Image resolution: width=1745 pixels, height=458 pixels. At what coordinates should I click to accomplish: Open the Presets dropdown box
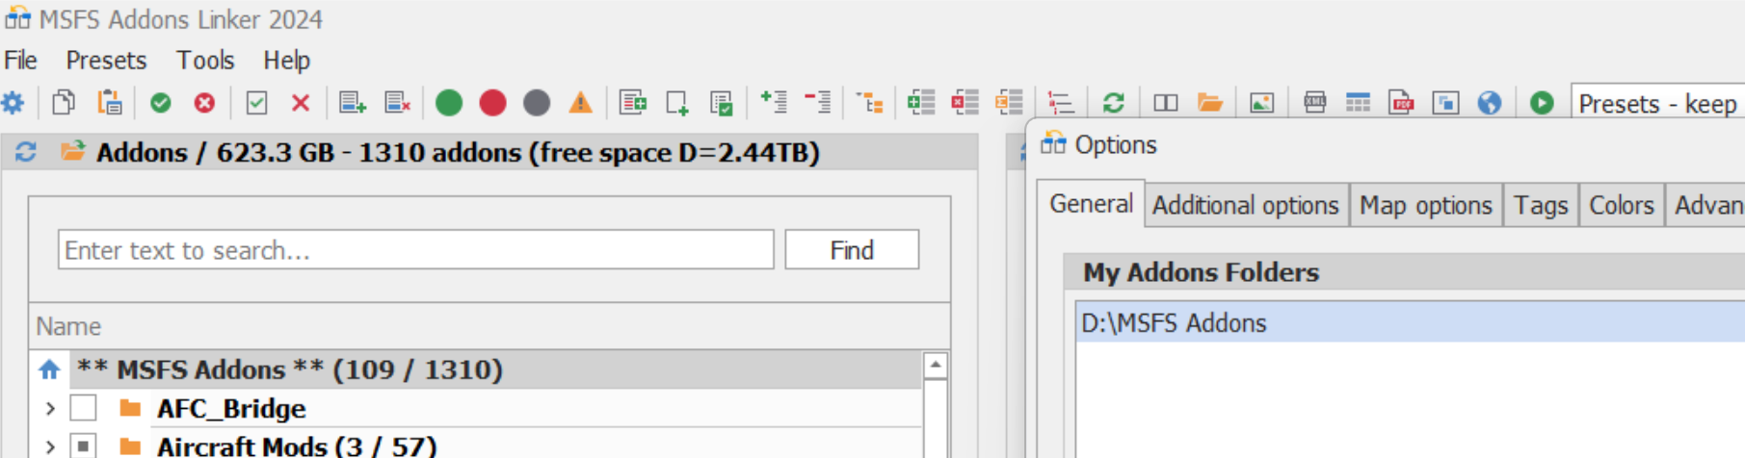click(x=1657, y=103)
